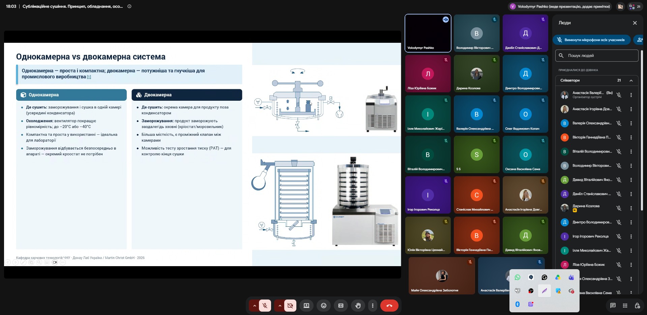Open the chat panel icon
647x315 pixels.
(x=613, y=306)
